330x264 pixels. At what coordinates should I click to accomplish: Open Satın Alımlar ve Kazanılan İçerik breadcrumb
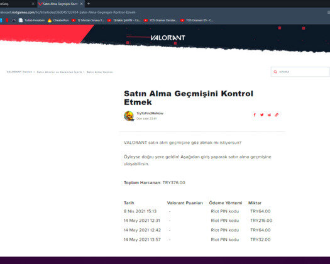[59, 72]
